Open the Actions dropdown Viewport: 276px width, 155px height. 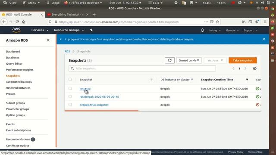coord(215,60)
